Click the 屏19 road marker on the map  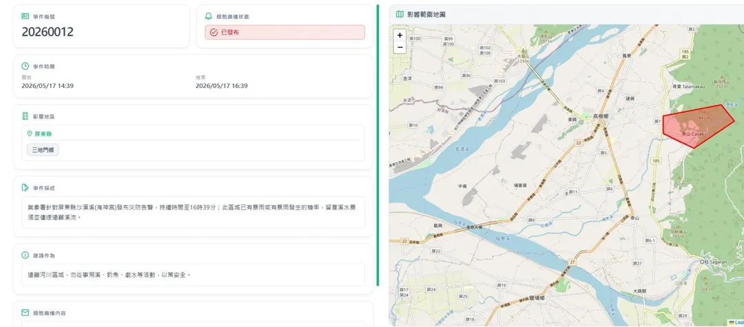pyautogui.click(x=502, y=285)
